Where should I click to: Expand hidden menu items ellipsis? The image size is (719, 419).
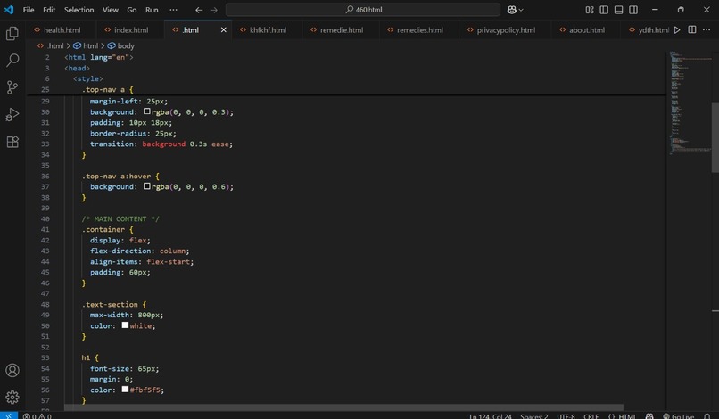173,10
